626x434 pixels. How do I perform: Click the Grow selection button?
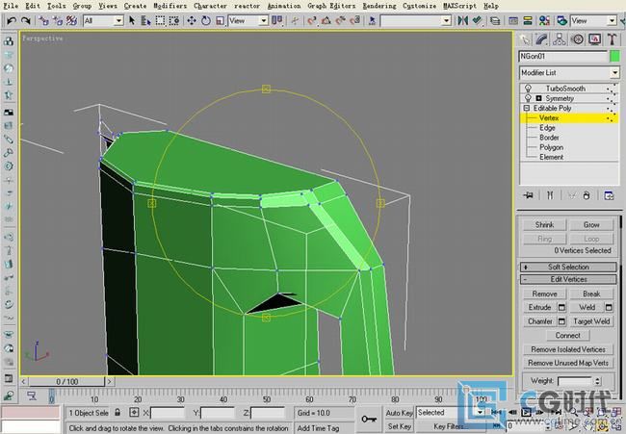pyautogui.click(x=591, y=224)
